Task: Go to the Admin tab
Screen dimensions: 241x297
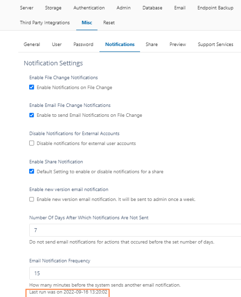Action: [x=123, y=8]
